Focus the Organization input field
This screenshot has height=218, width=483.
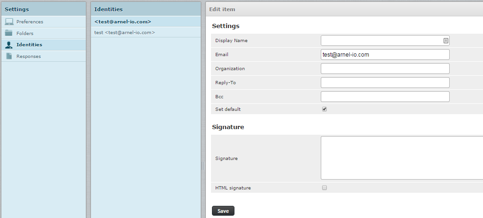tap(385, 69)
